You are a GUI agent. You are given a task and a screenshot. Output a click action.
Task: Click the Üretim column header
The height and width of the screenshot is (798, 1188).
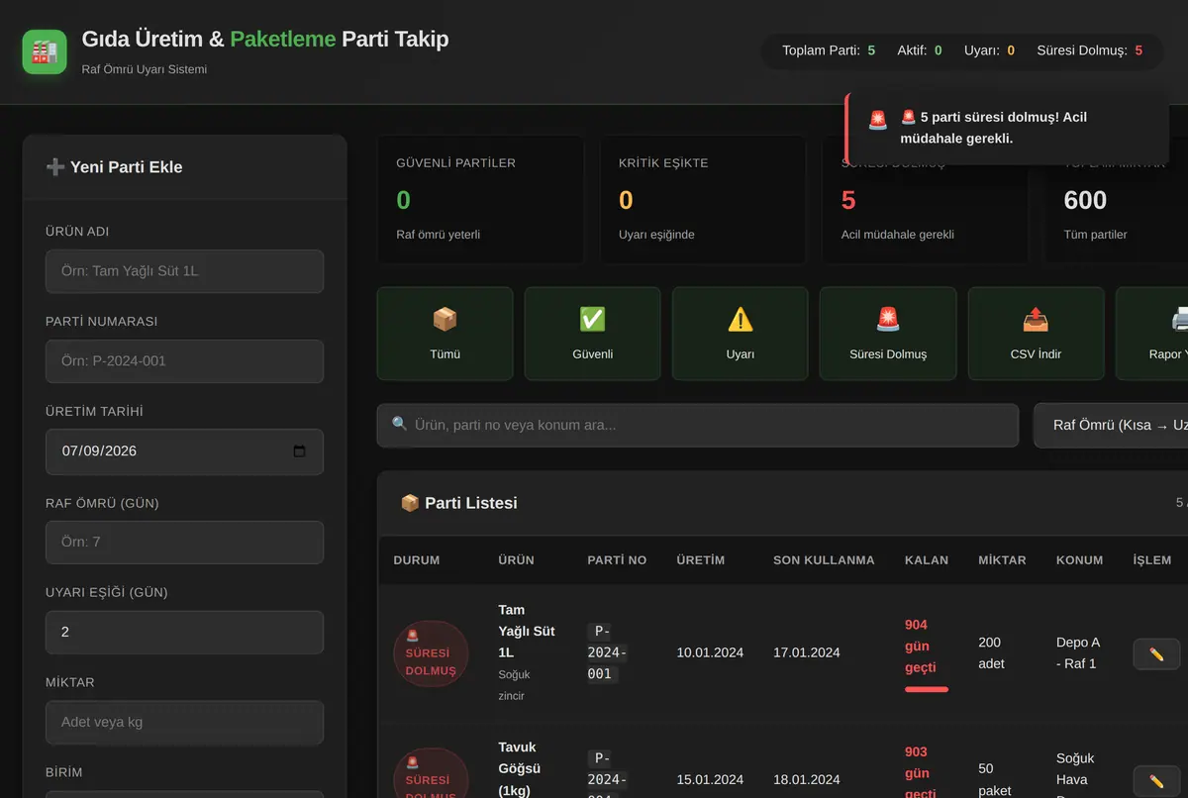pos(701,560)
